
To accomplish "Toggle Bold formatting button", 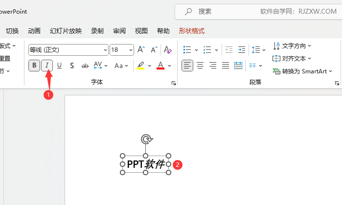I will pyautogui.click(x=34, y=66).
